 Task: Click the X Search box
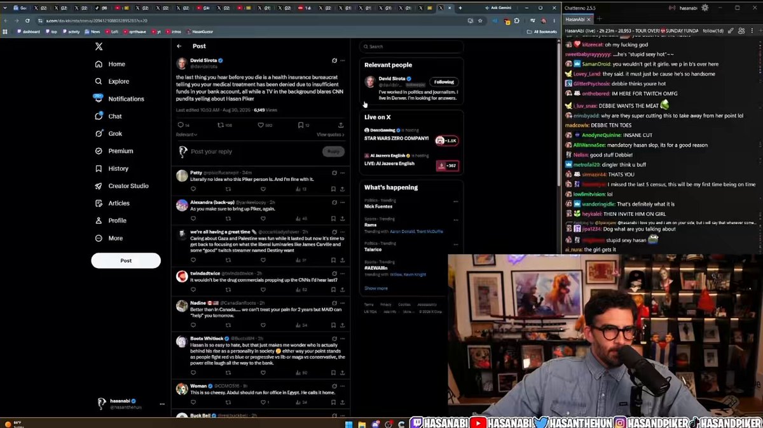[x=411, y=46]
